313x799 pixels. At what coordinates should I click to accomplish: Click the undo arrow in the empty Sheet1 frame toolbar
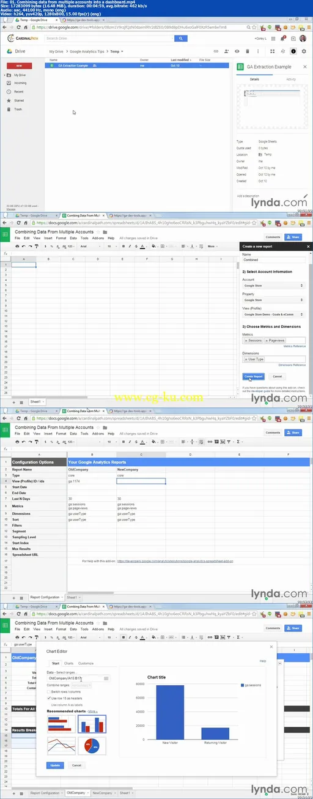[23, 247]
